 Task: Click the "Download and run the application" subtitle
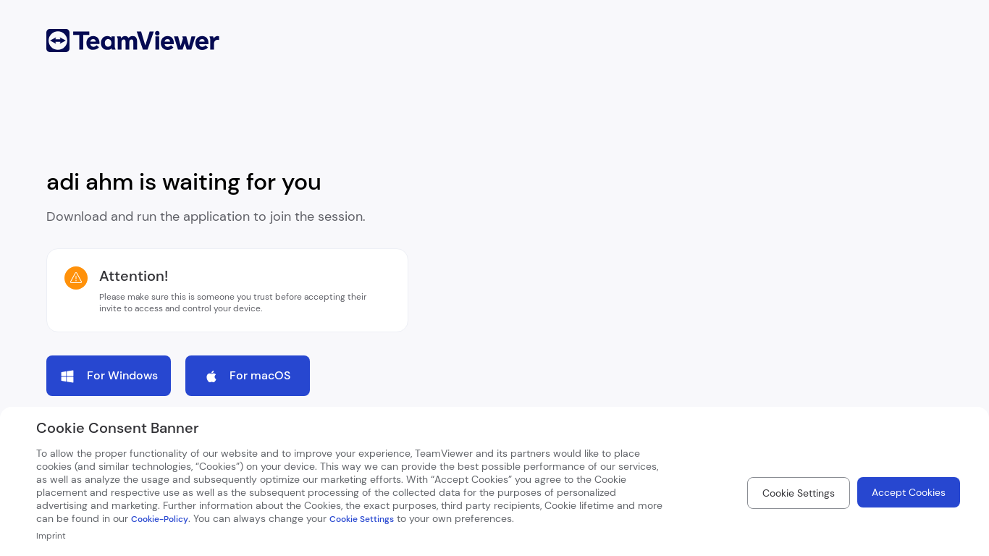[x=206, y=216]
